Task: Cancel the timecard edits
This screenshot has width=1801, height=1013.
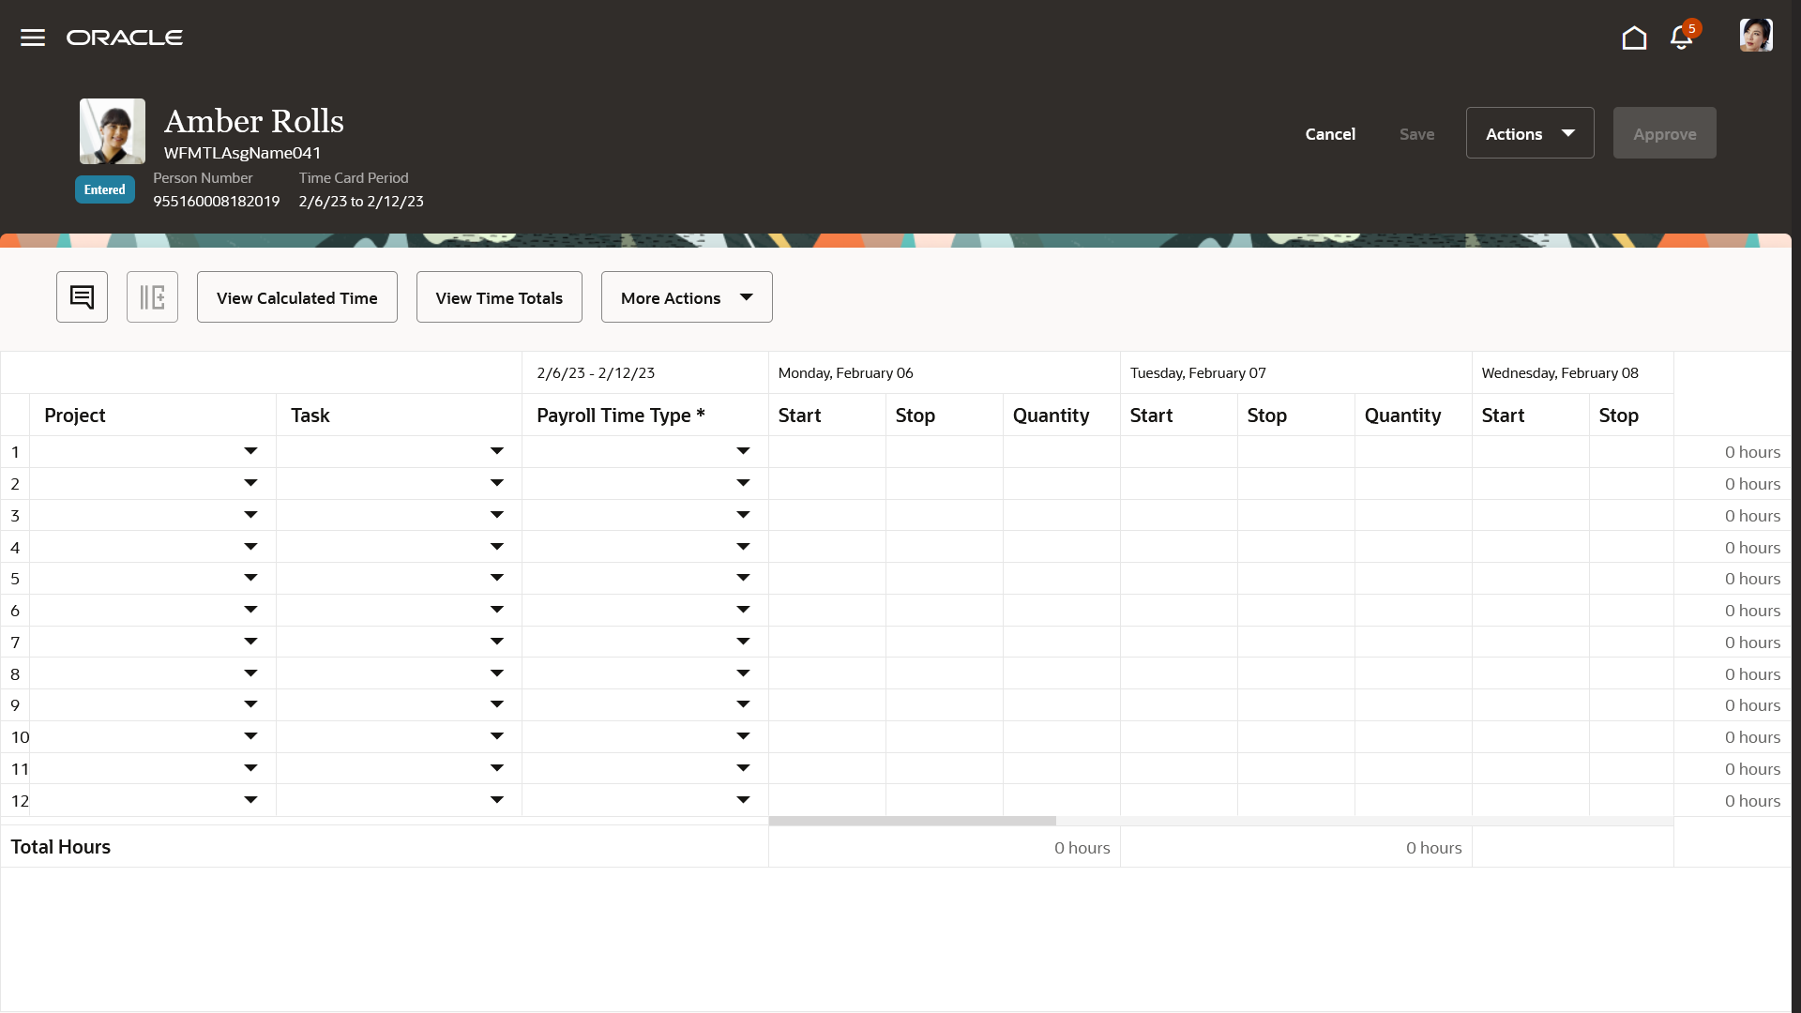Action: (x=1330, y=133)
